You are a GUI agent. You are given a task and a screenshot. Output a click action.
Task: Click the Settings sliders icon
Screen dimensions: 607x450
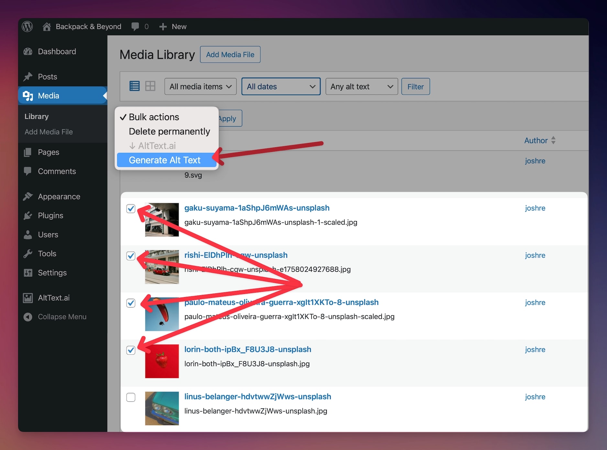click(28, 273)
